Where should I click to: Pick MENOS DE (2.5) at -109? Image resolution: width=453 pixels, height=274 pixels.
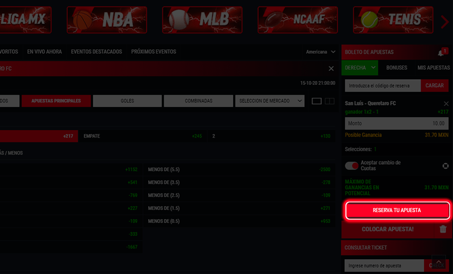(x=239, y=195)
